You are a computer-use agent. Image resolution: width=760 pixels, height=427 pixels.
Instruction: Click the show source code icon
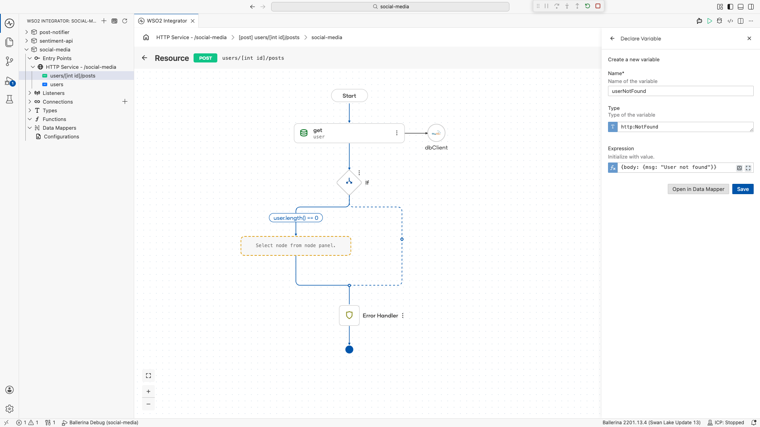(x=730, y=21)
